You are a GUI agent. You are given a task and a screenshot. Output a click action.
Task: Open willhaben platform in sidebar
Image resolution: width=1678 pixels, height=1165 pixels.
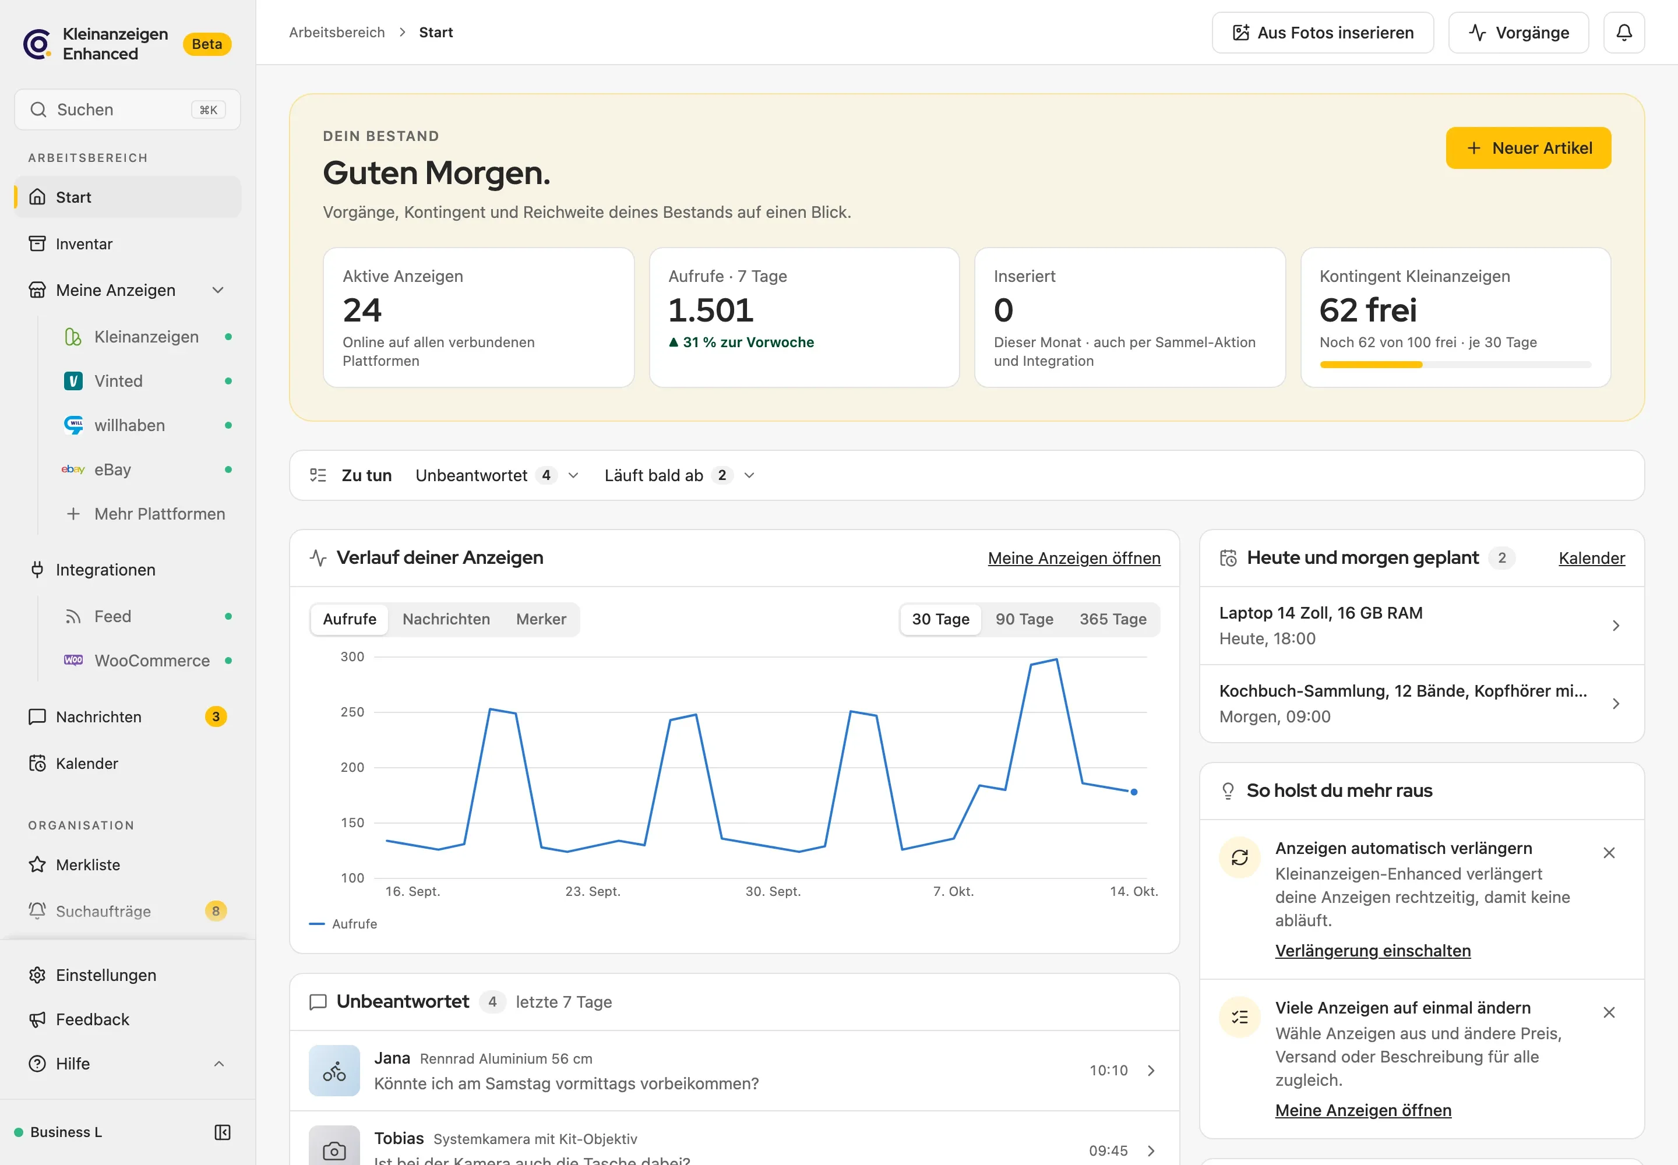click(146, 426)
